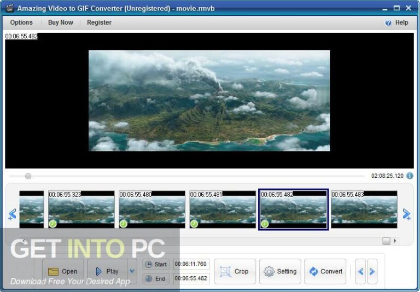Open the Options menu
420x292 pixels.
(21, 22)
